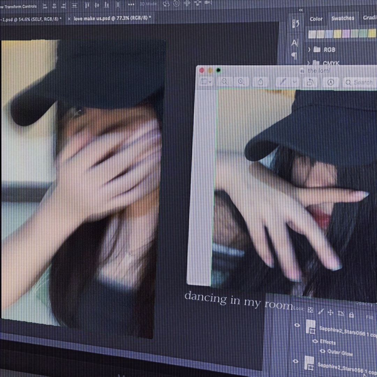Toggle visibility of the Effects group
This screenshot has width=377, height=377.
(x=315, y=341)
